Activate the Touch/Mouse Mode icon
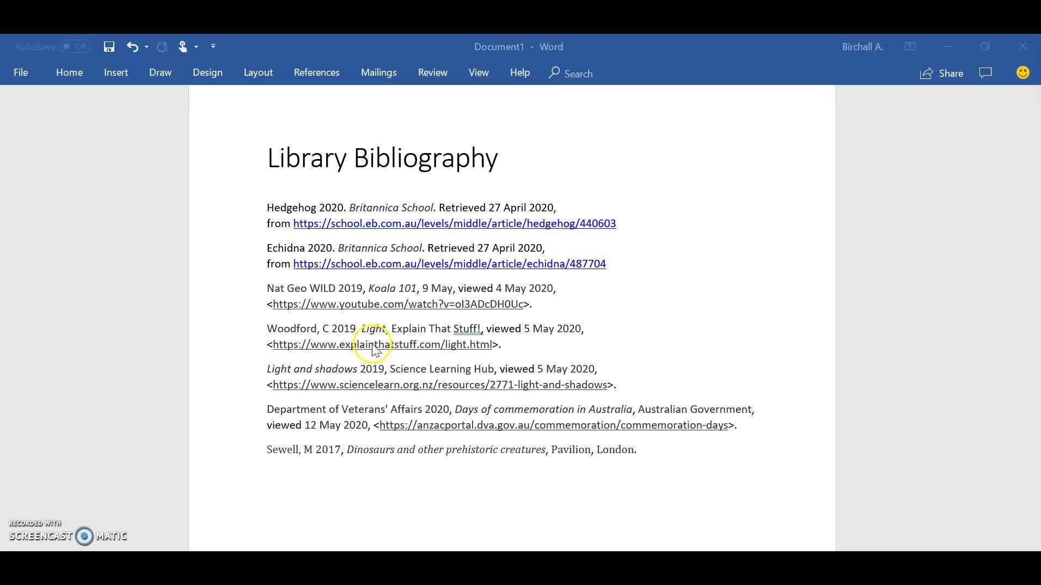This screenshot has height=585, width=1041. pos(182,47)
